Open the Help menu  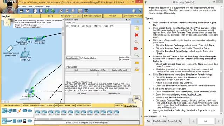click(48, 7)
